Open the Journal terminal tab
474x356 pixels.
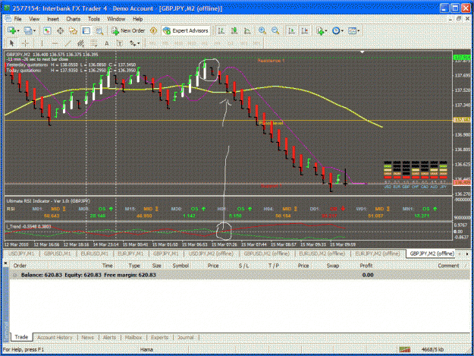185,337
